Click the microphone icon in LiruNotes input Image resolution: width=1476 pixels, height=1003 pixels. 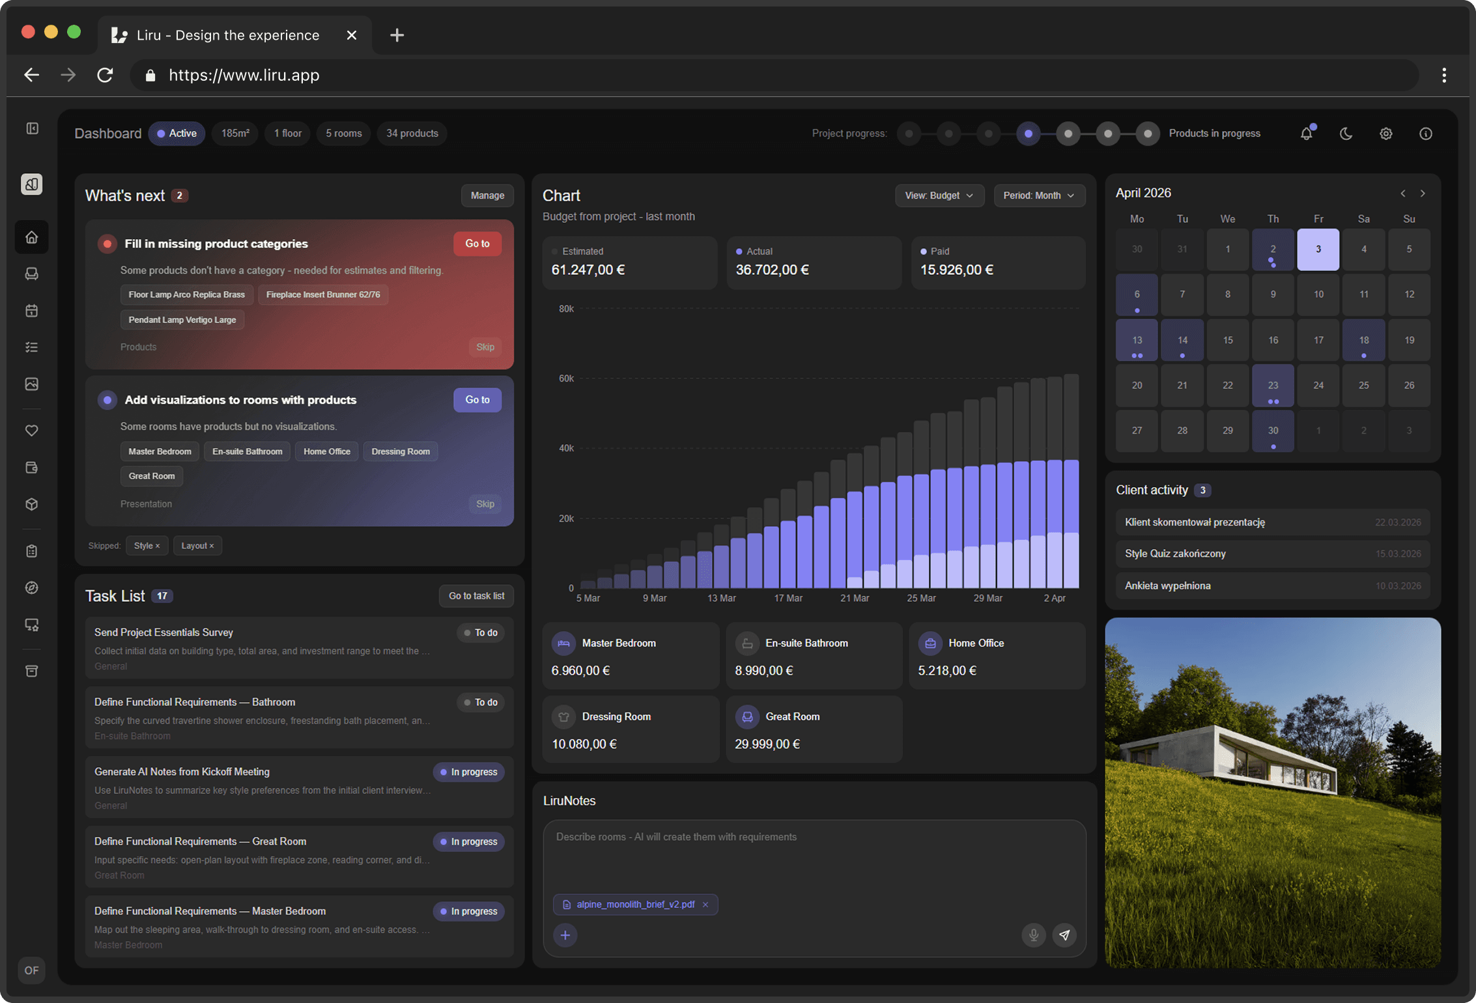(1033, 935)
